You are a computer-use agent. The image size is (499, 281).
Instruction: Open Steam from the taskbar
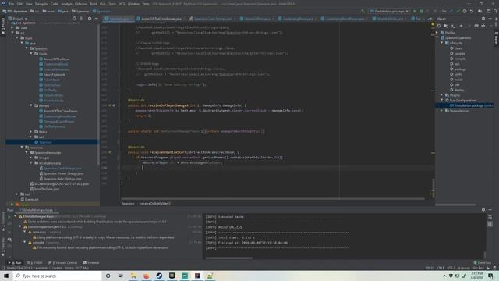pos(159,276)
